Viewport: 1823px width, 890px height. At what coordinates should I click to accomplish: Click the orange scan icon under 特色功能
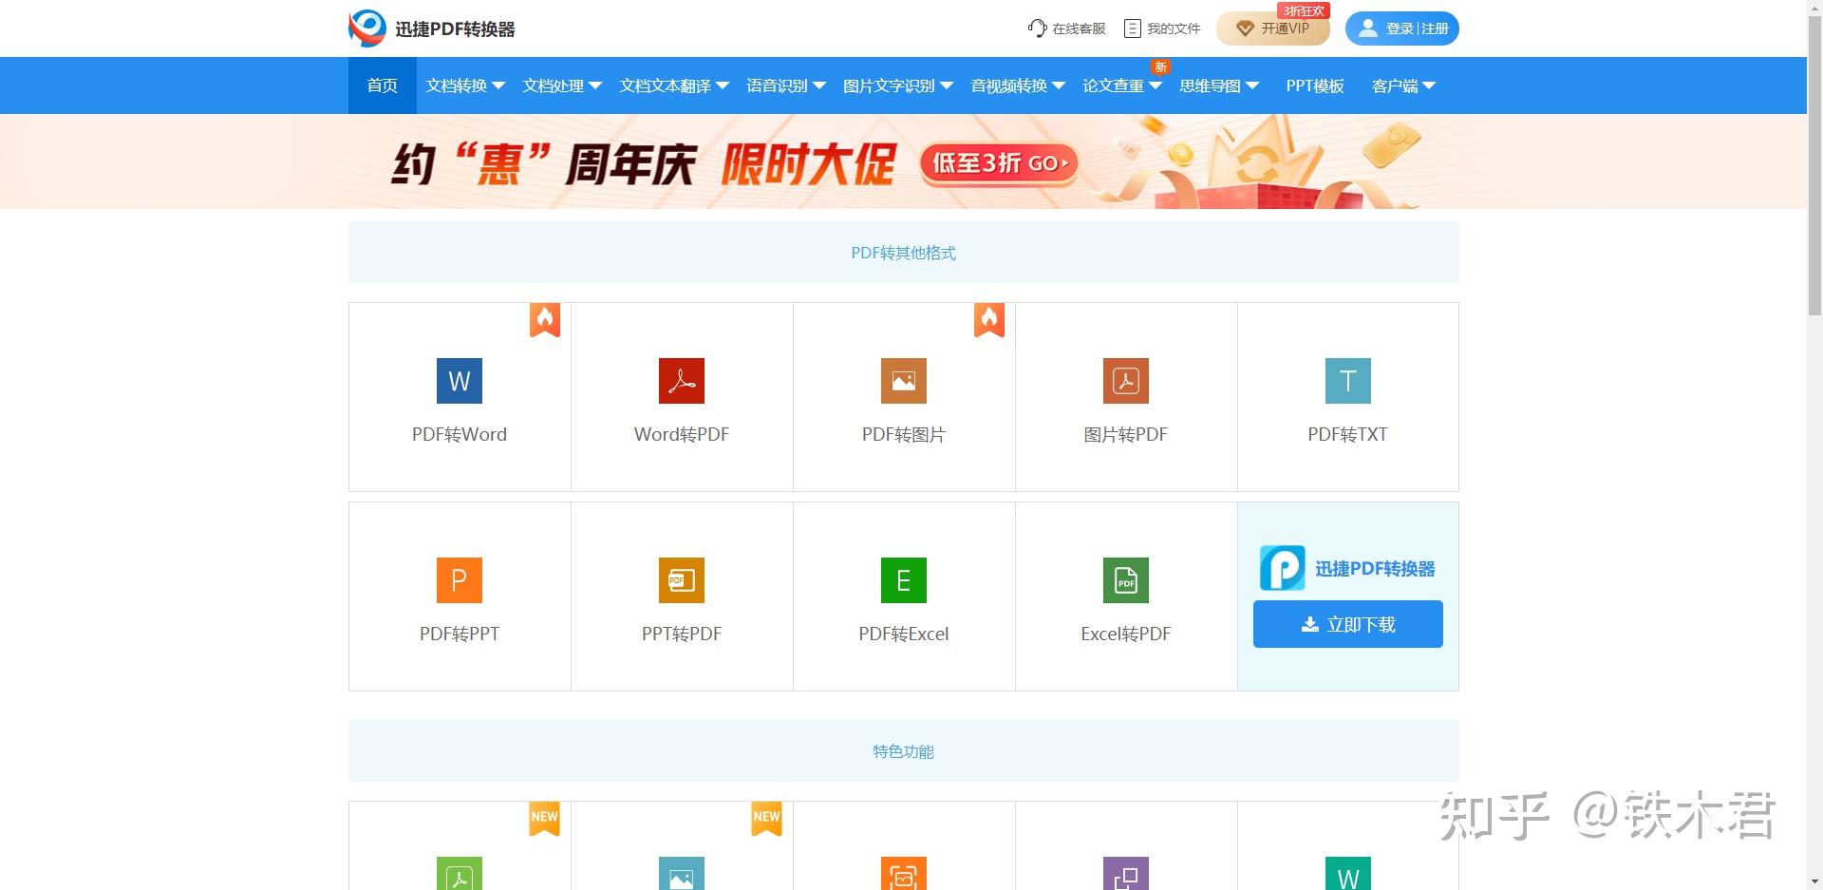coord(904,874)
